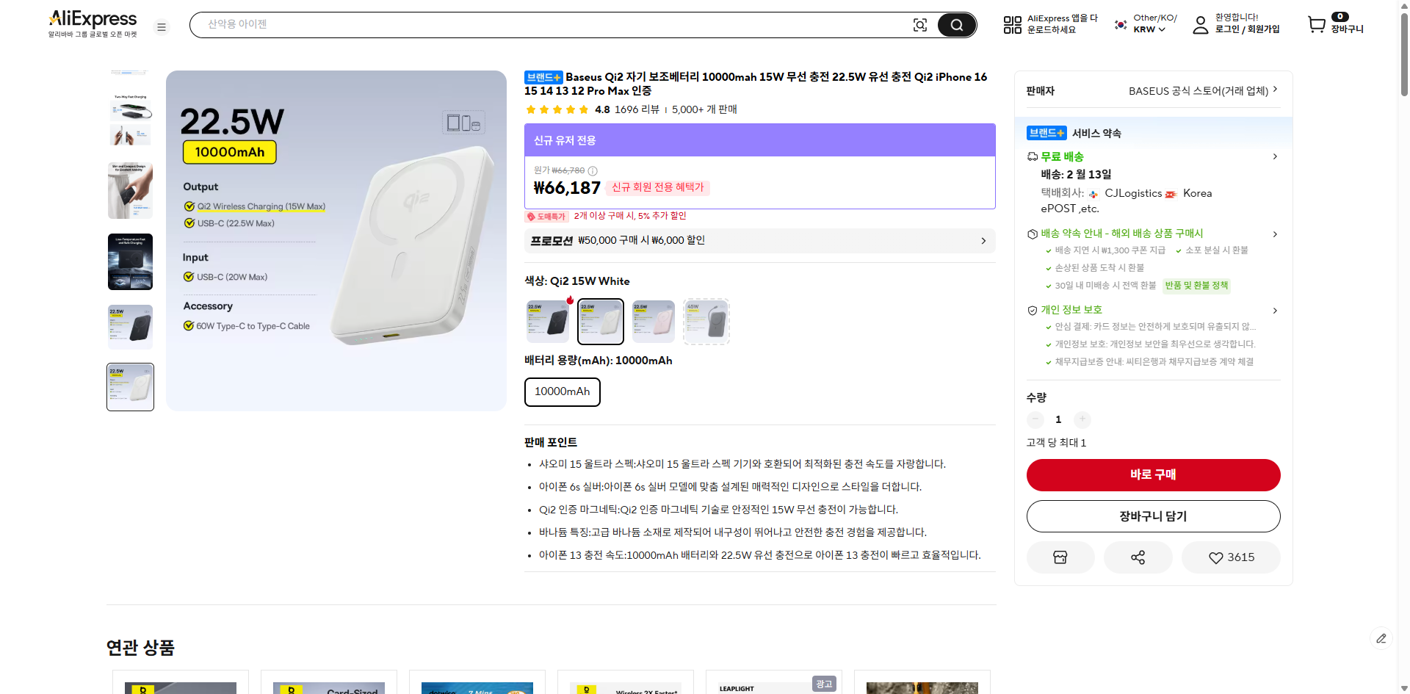This screenshot has height=694, width=1410.
Task: Click the 반품 및 환불 정책 link
Action: (x=1196, y=286)
